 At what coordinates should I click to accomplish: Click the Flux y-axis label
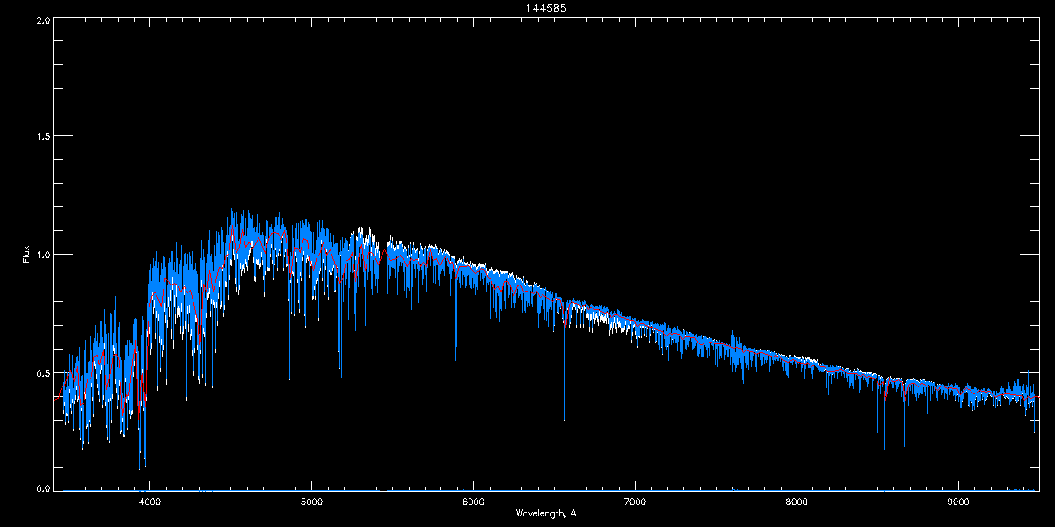tap(26, 254)
